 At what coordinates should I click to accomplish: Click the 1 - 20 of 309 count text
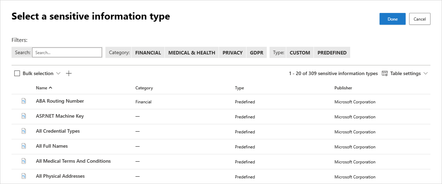333,73
